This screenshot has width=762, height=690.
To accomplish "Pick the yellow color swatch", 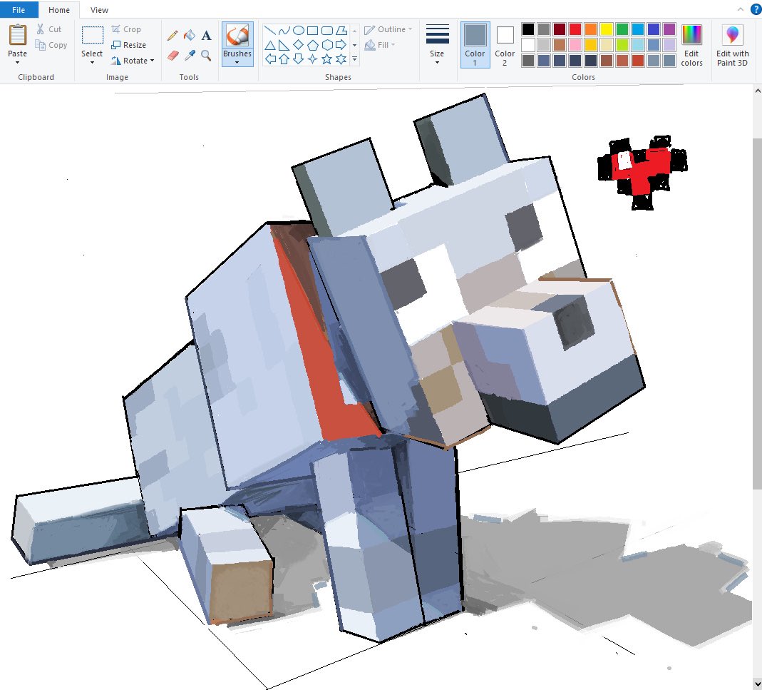I will pyautogui.click(x=607, y=29).
